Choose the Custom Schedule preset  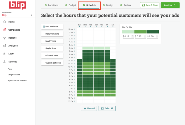52,63
